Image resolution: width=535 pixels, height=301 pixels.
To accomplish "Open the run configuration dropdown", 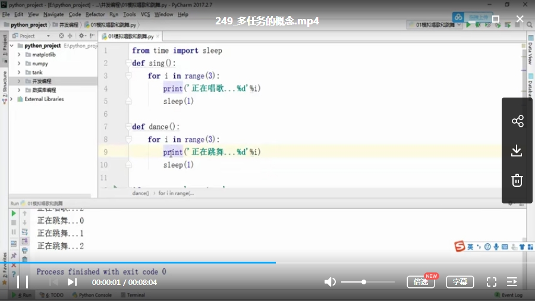I will pos(435,25).
